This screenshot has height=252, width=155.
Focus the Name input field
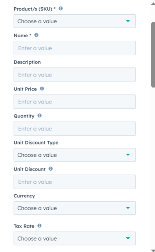75,48
